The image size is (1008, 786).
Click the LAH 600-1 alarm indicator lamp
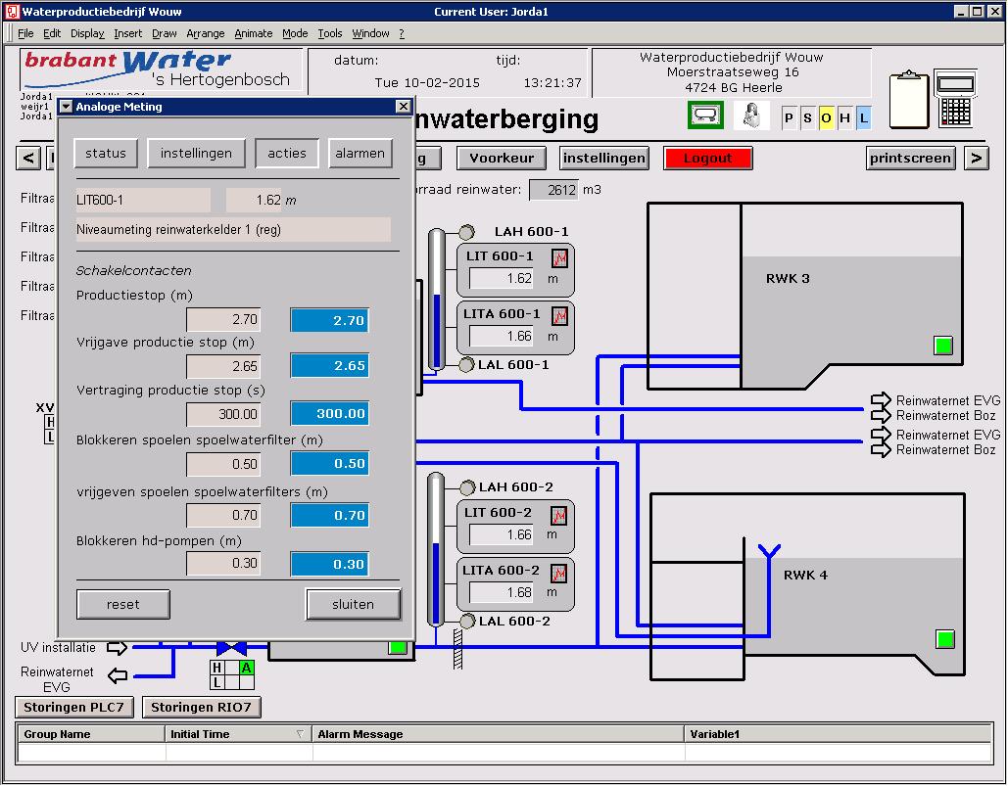point(467,232)
